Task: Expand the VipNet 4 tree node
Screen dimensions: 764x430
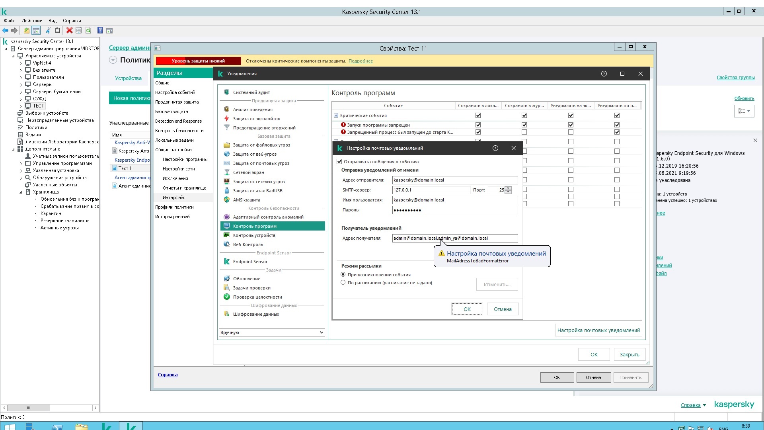Action: pyautogui.click(x=21, y=63)
